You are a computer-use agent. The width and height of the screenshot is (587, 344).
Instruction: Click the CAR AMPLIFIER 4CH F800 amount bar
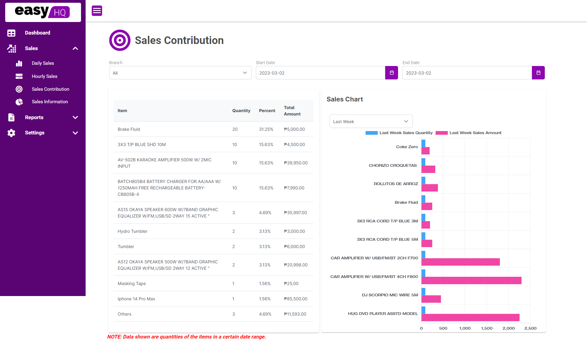pos(471,280)
